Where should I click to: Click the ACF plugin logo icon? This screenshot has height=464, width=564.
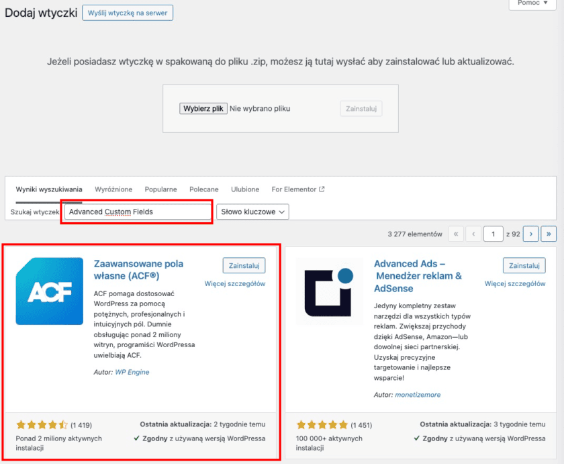[50, 291]
